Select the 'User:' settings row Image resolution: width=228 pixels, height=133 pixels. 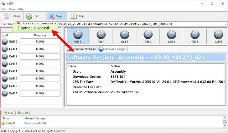tap(146, 72)
